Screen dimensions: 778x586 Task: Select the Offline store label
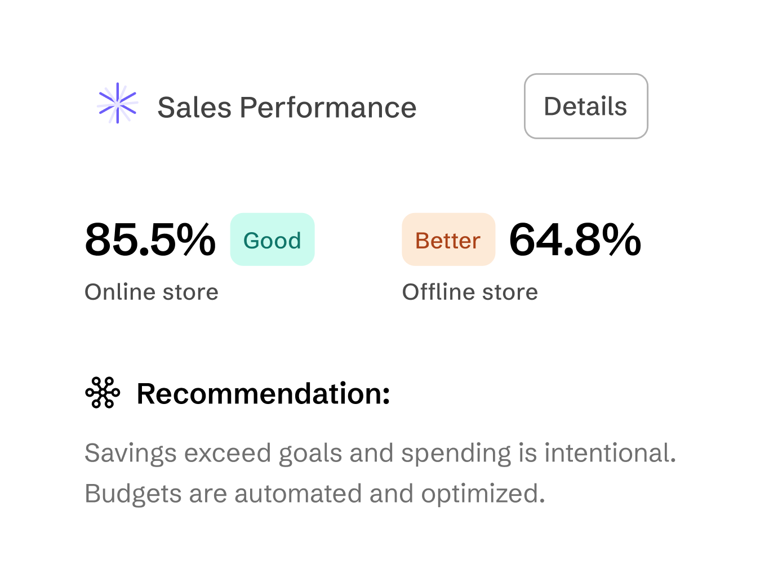pos(470,292)
